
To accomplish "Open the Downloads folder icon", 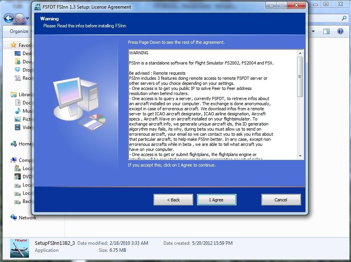I will (x=18, y=61).
